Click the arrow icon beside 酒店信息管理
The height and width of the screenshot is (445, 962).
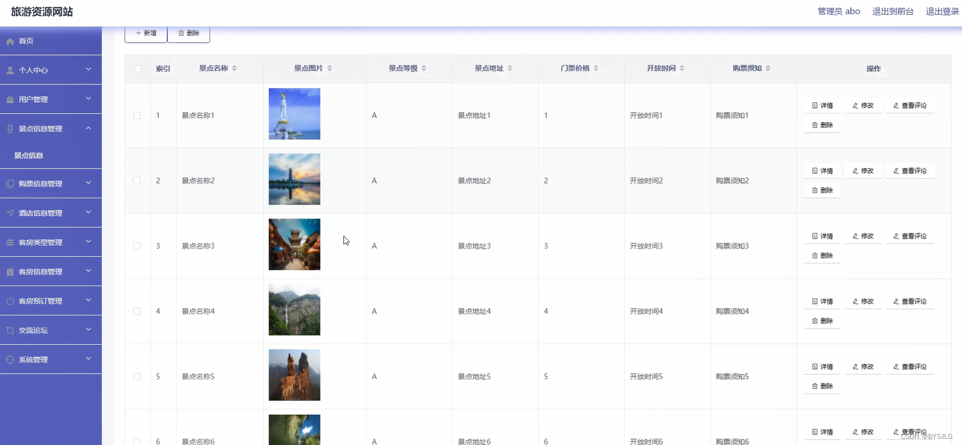pyautogui.click(x=10, y=213)
